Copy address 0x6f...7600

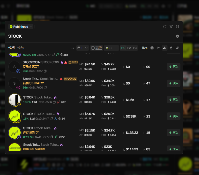click(45, 87)
